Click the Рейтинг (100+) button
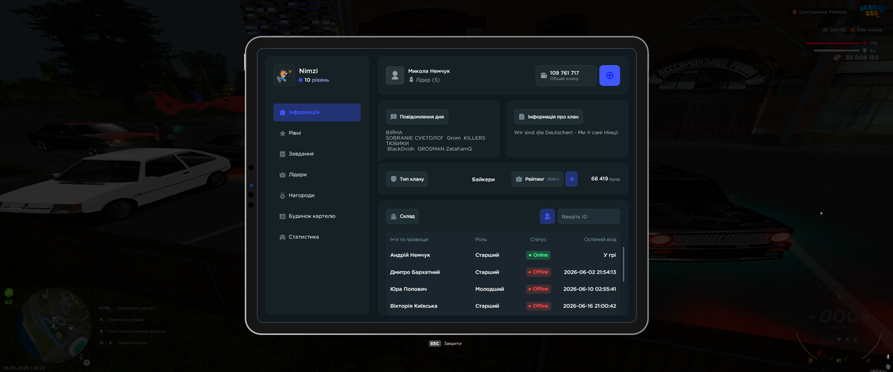 [537, 179]
